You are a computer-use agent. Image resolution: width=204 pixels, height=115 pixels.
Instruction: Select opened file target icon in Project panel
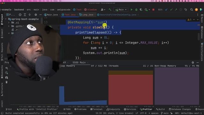[20, 15]
